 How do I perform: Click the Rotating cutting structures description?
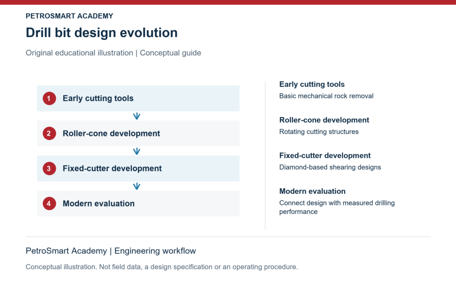tap(319, 132)
